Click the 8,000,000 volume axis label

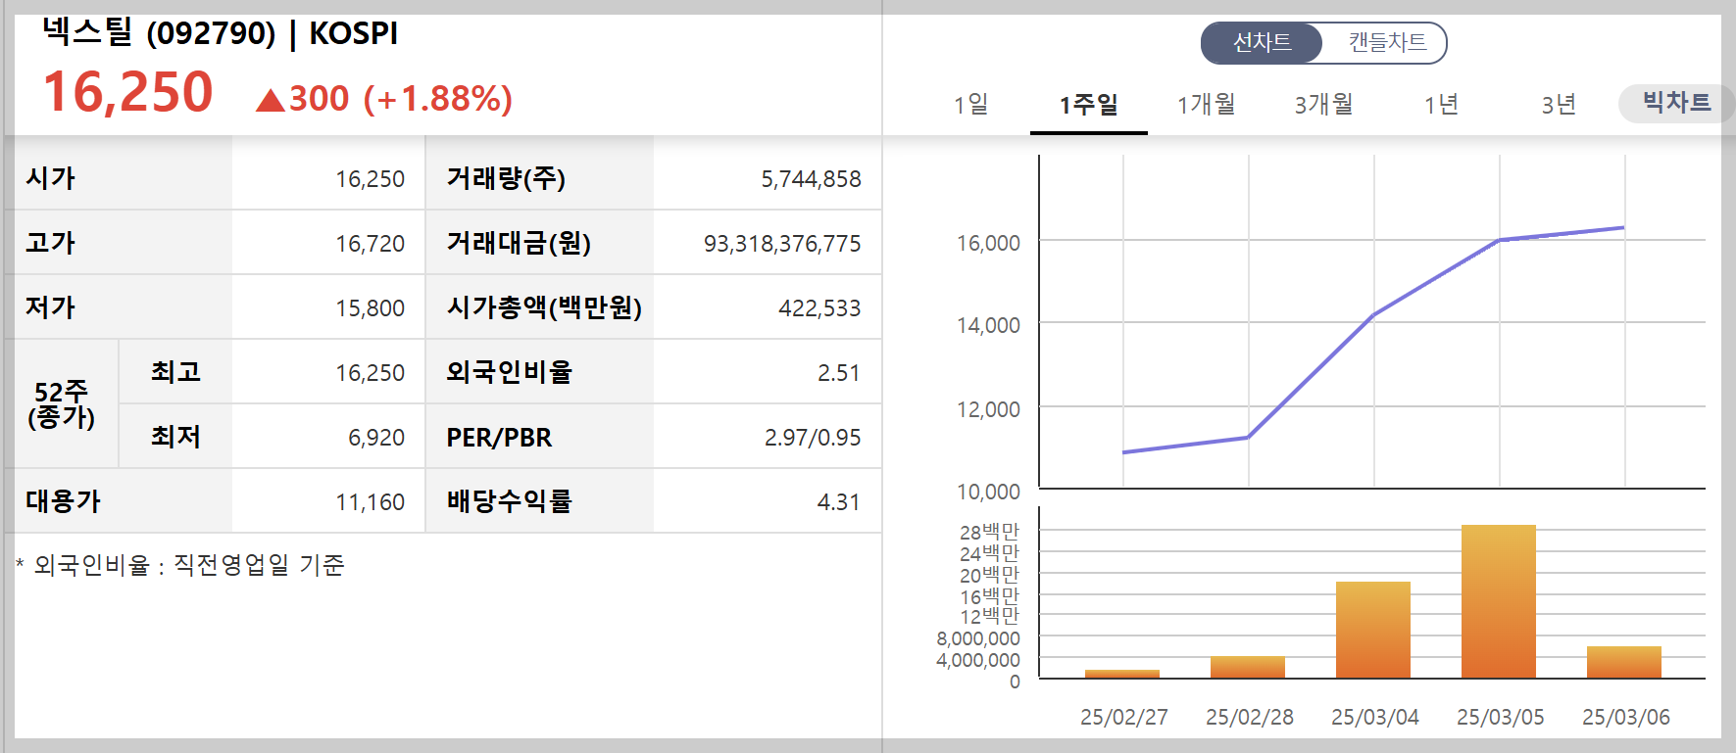(978, 638)
